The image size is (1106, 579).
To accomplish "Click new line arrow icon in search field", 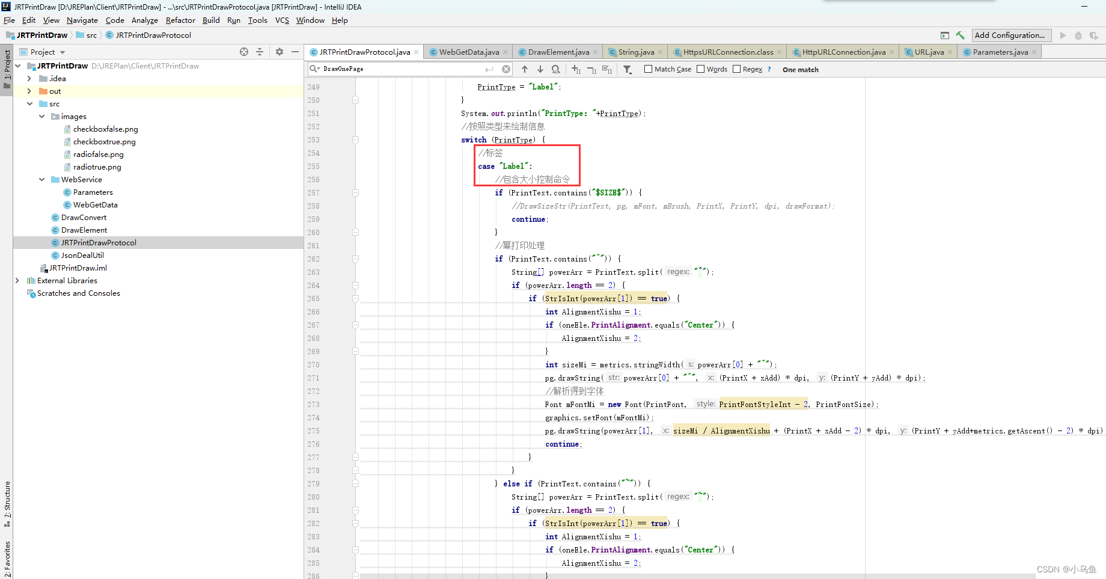I will [x=489, y=69].
